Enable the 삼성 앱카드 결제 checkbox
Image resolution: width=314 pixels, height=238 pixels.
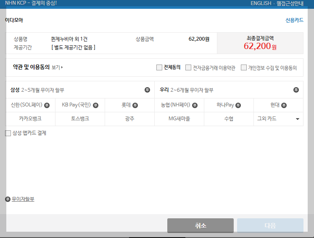(8, 133)
